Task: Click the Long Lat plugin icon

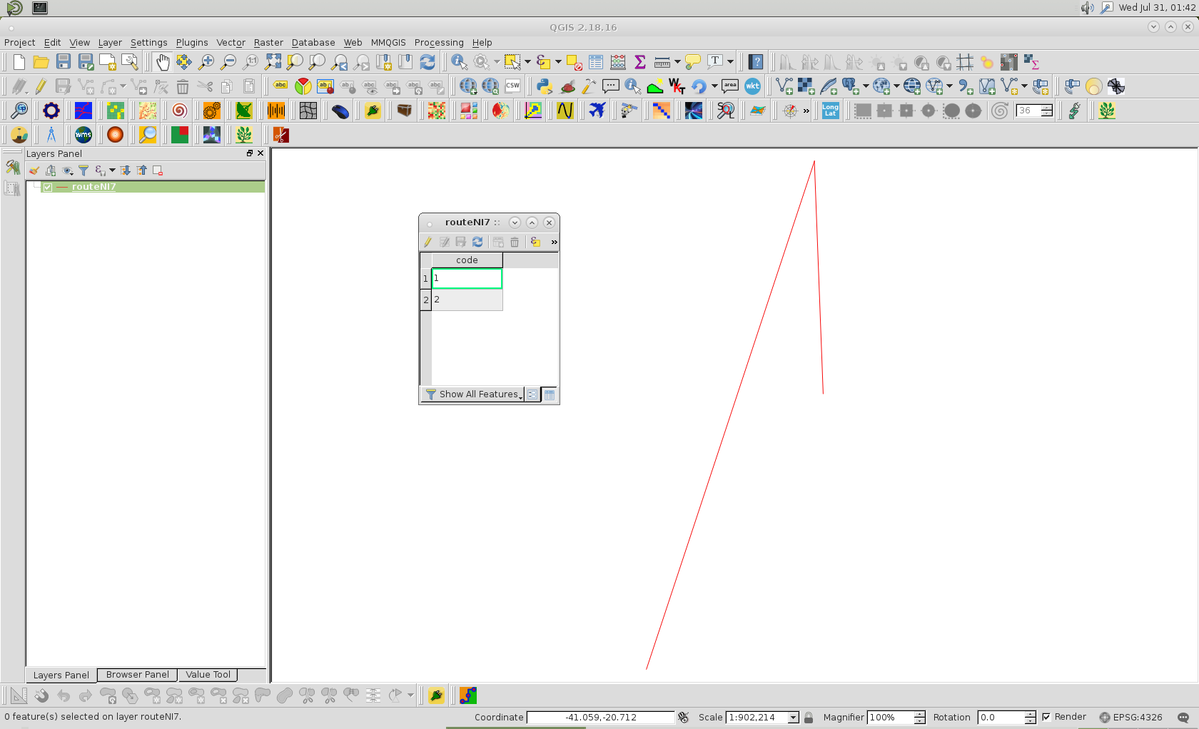Action: (x=830, y=111)
